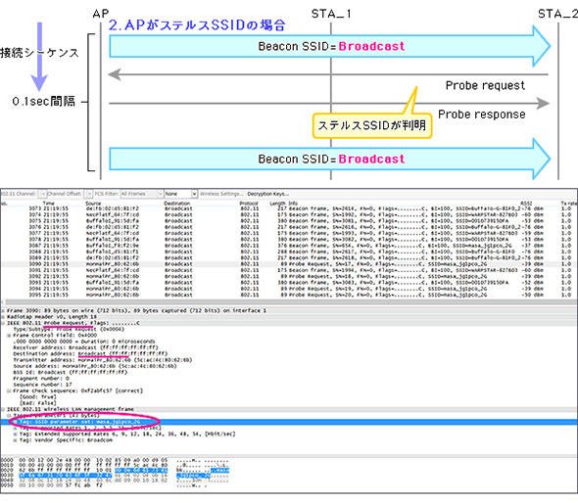Expand the Frame Control Field node
Viewport: 578px width, 503px height.
pos(9,336)
